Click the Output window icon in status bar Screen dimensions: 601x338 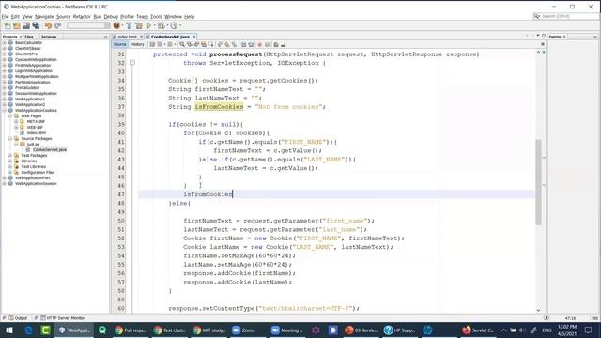(11, 318)
